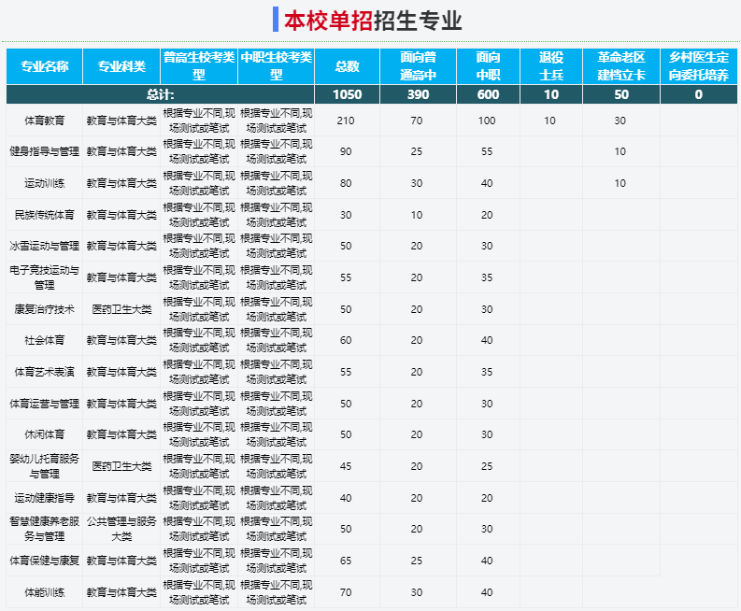Screen dimensions: 741x611
Task: Click the 总数 column header
Action: pos(346,66)
